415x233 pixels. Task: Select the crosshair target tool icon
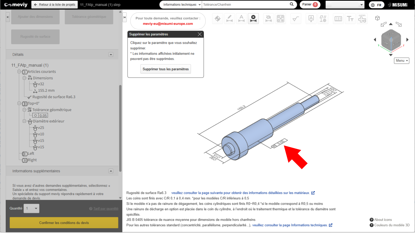pos(218,19)
